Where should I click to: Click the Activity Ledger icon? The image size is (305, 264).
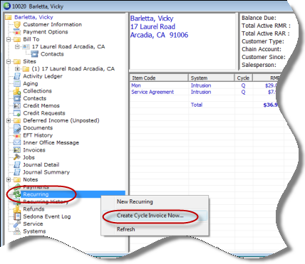point(17,76)
